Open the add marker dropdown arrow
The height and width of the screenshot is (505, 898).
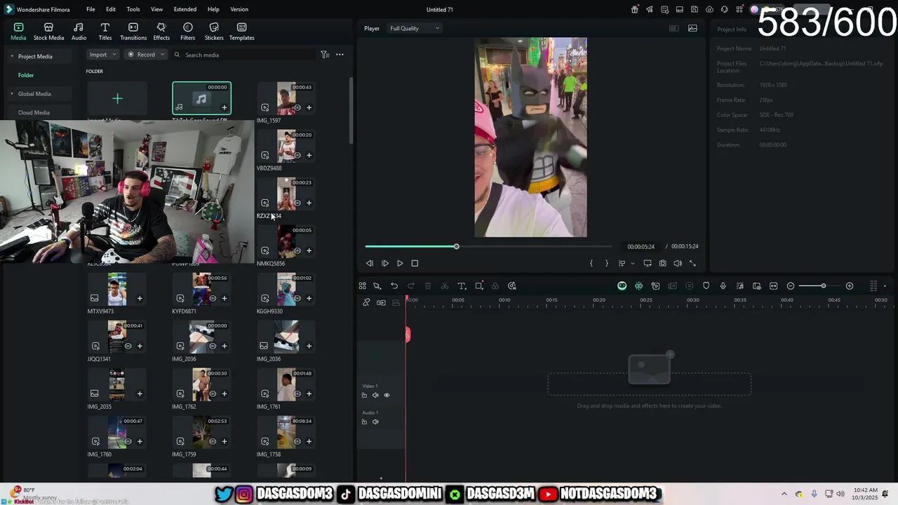coord(633,264)
